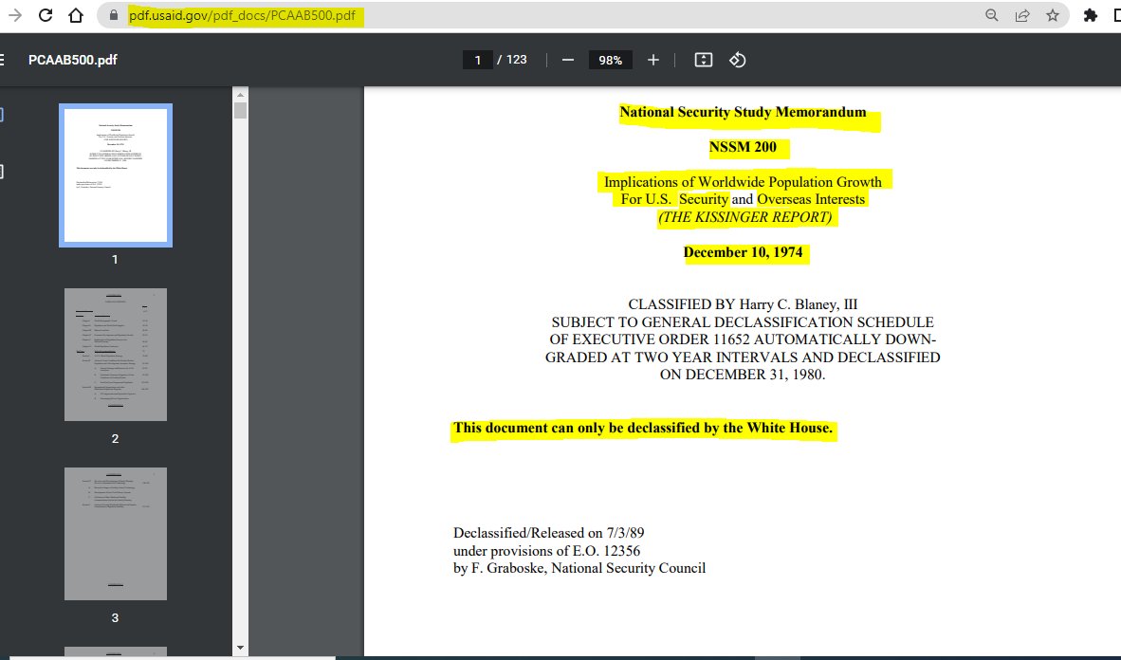Image resolution: width=1121 pixels, height=660 pixels.
Task: Fit the PDF to page
Action: tap(704, 60)
